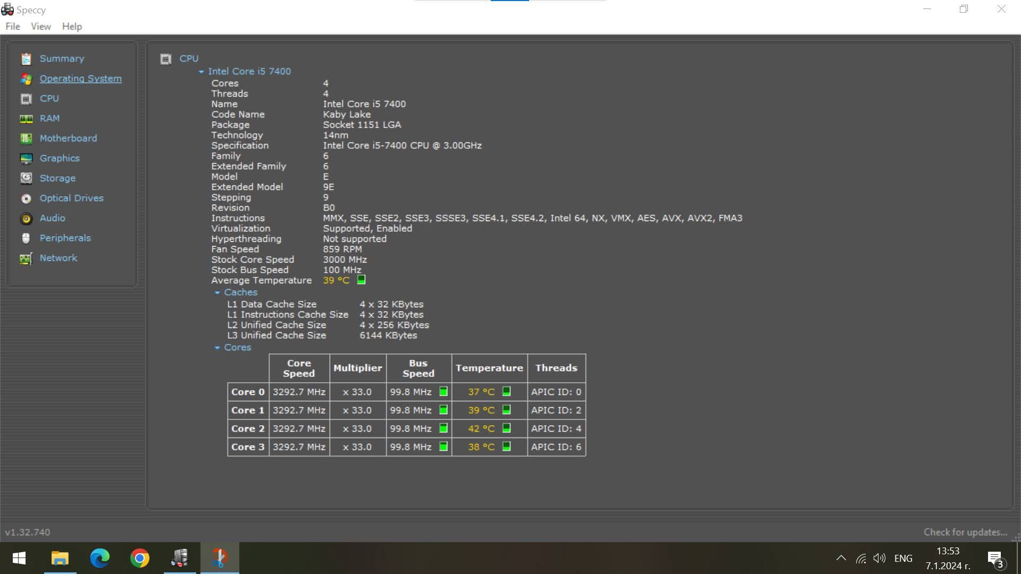The image size is (1021, 574).
Task: Click the APIC ID: 6 cell
Action: [556, 447]
